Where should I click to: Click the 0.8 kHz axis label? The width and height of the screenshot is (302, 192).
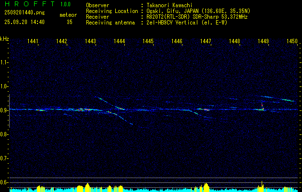(4, 134)
